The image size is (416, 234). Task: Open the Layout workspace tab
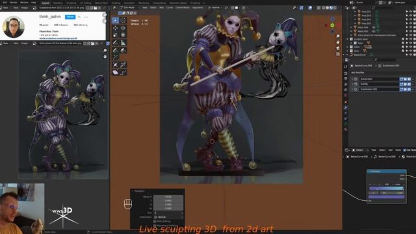pyautogui.click(x=45, y=3)
